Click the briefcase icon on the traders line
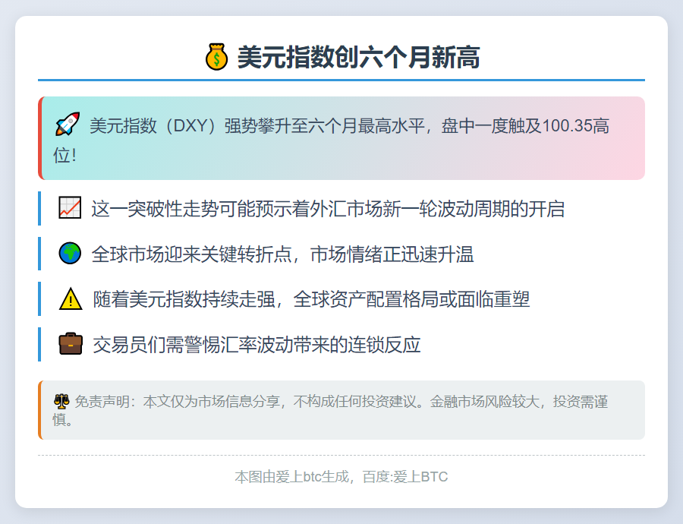This screenshot has width=683, height=524. click(70, 344)
